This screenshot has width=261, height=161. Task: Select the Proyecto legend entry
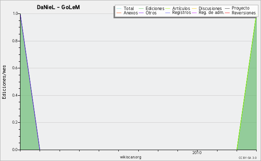[x=241, y=8]
